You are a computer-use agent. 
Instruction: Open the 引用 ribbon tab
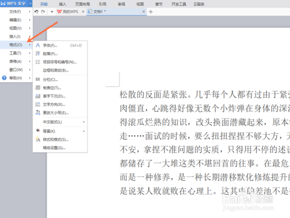103,4
